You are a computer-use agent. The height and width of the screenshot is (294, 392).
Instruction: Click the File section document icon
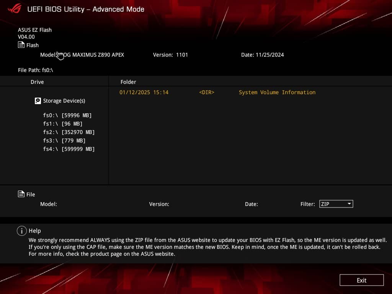click(x=21, y=194)
